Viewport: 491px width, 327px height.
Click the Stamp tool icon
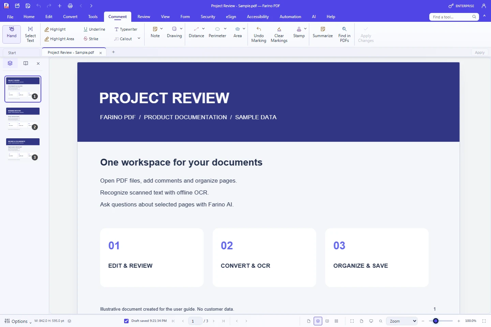299,29
